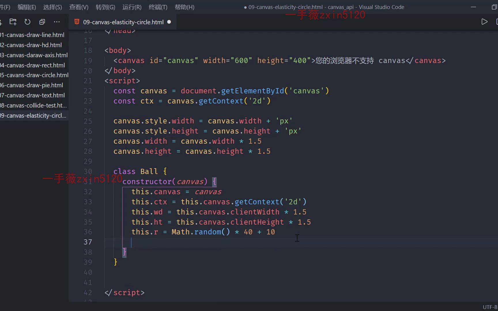
Task: Click the UTF-8 encoding in status bar
Action: click(x=490, y=307)
